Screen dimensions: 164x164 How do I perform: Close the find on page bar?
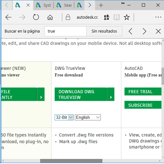click(158, 31)
